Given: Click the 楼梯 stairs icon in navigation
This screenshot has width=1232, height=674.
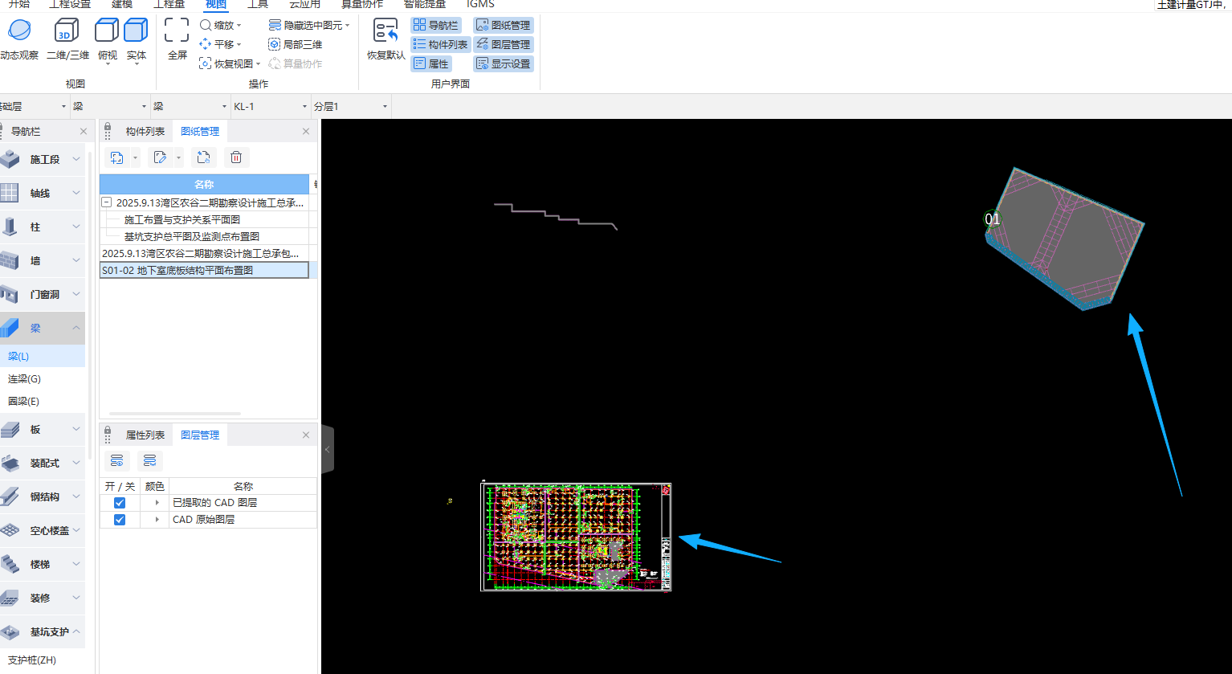Looking at the screenshot, I should tap(10, 564).
